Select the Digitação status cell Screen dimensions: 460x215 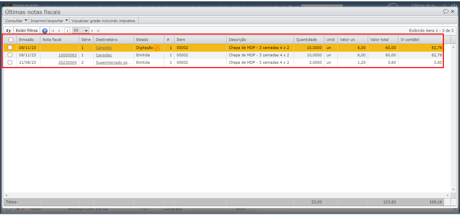tap(149, 48)
